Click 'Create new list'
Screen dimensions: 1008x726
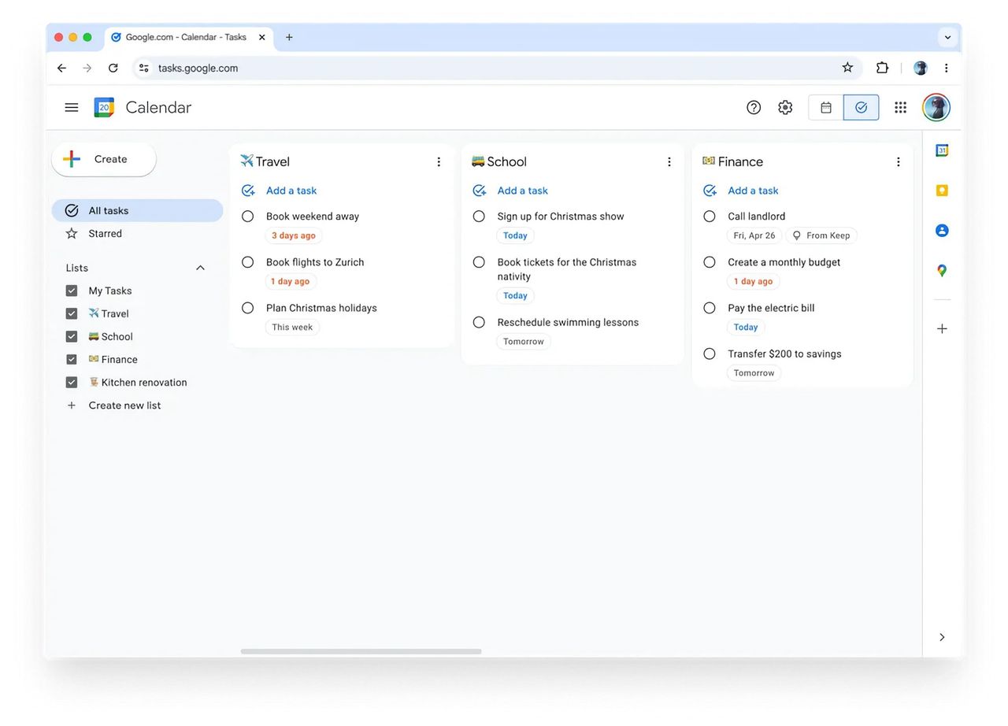coord(124,405)
